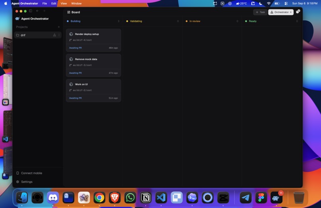Click the Agent Orchestrator robot logo
Screen dimensions: 321x208
click(18, 19)
